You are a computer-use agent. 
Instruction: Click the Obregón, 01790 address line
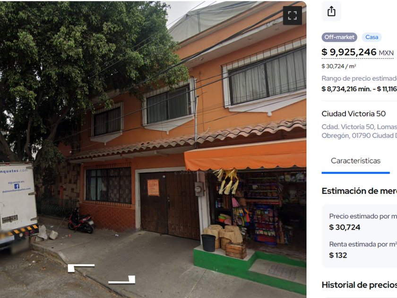click(359, 136)
